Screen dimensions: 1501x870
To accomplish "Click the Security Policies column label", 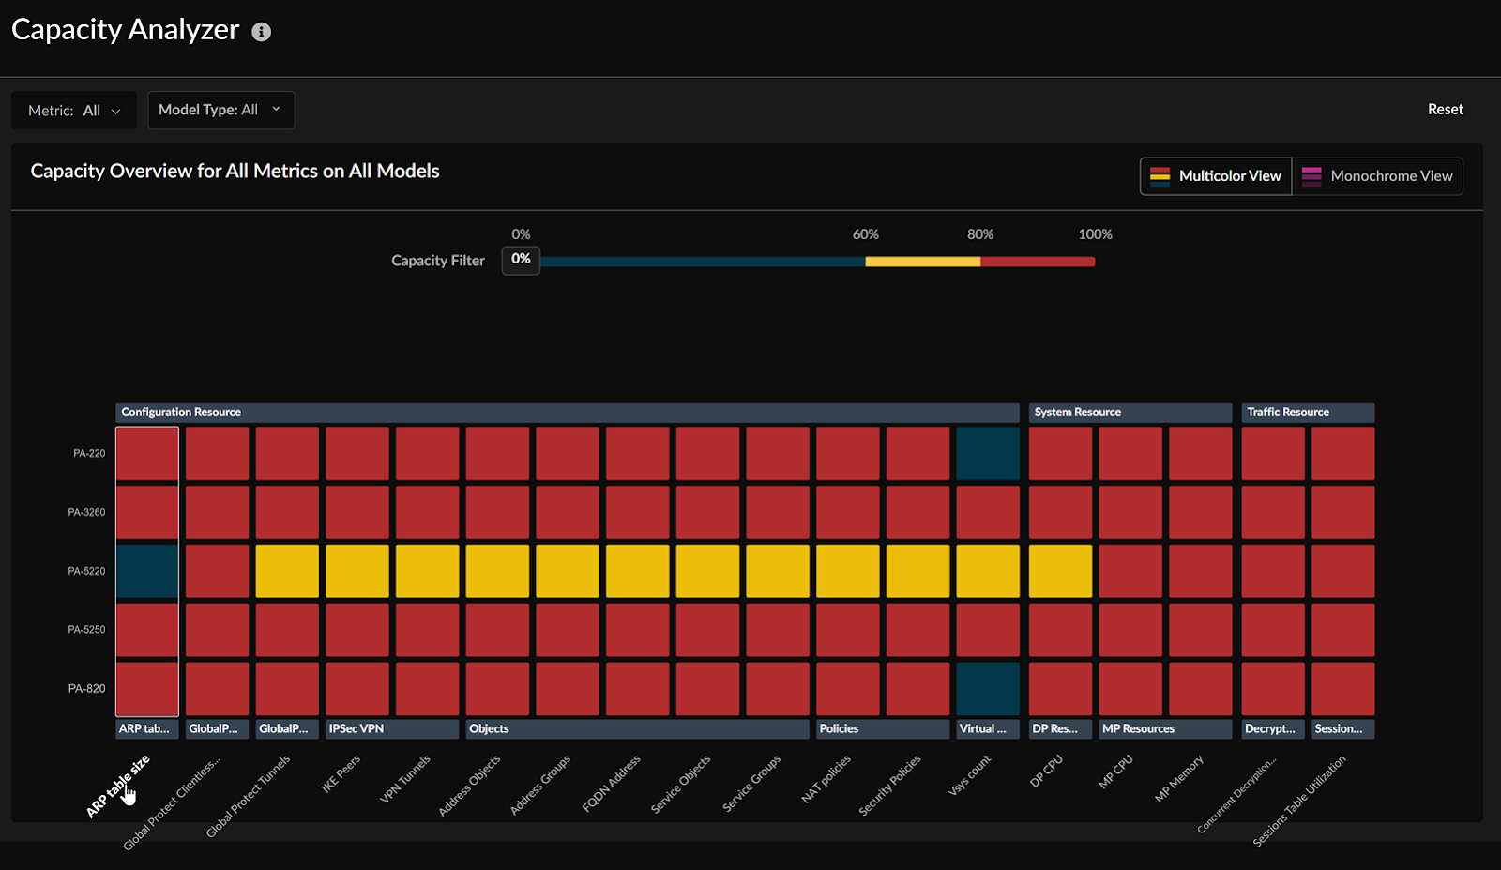I will 890,785.
